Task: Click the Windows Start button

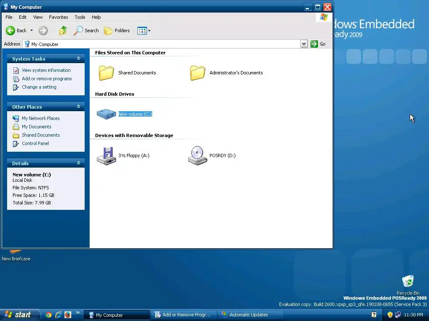Action: pos(20,315)
